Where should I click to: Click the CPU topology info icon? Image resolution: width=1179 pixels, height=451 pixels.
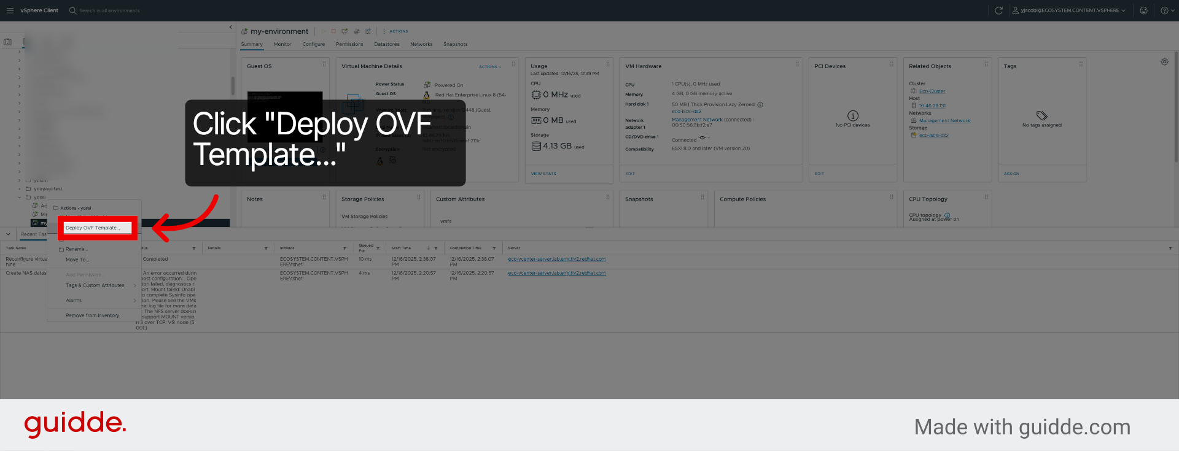(947, 215)
